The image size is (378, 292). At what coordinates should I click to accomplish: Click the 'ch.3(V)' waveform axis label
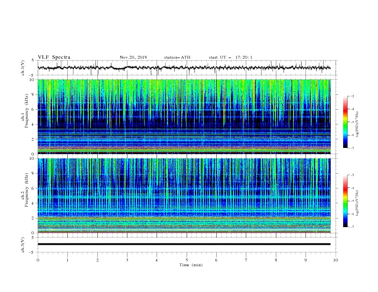point(23,245)
